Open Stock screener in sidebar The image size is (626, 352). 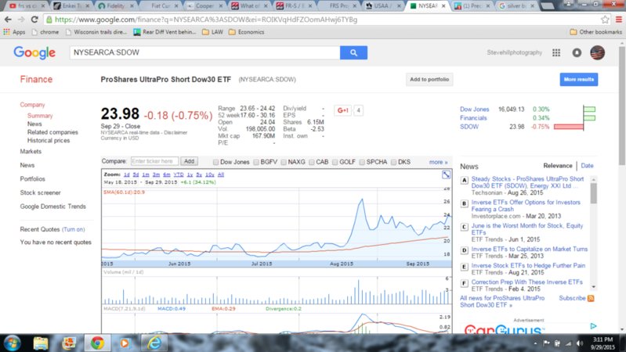[40, 192]
